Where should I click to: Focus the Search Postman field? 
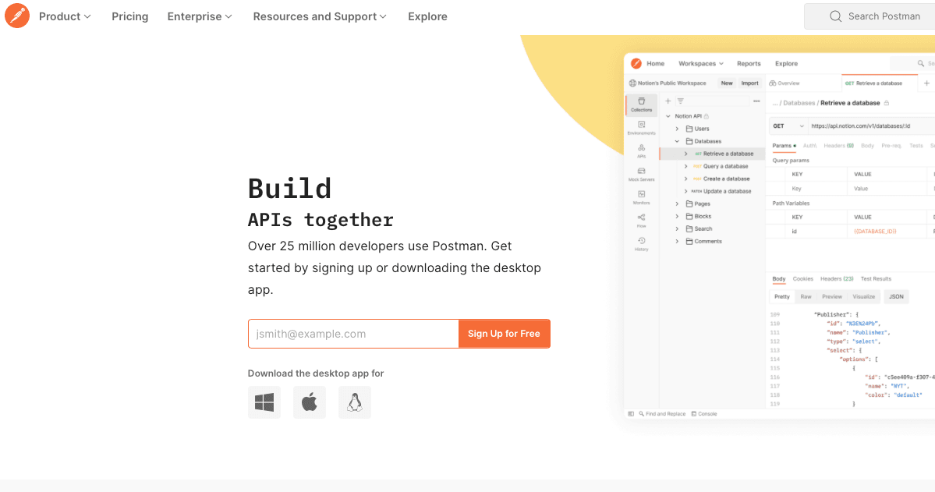869,16
